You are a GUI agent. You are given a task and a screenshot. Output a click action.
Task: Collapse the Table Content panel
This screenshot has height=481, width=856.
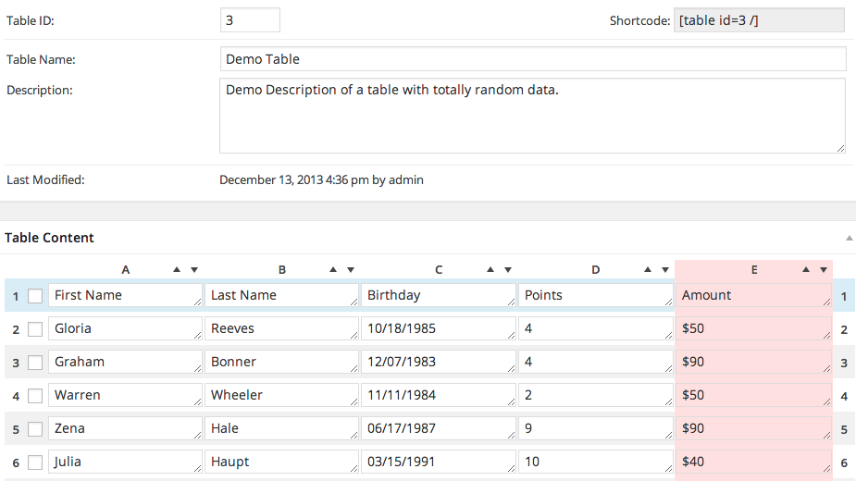click(x=849, y=238)
